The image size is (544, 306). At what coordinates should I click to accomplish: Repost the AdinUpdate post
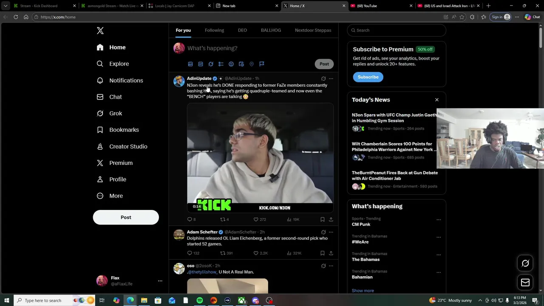(222, 219)
